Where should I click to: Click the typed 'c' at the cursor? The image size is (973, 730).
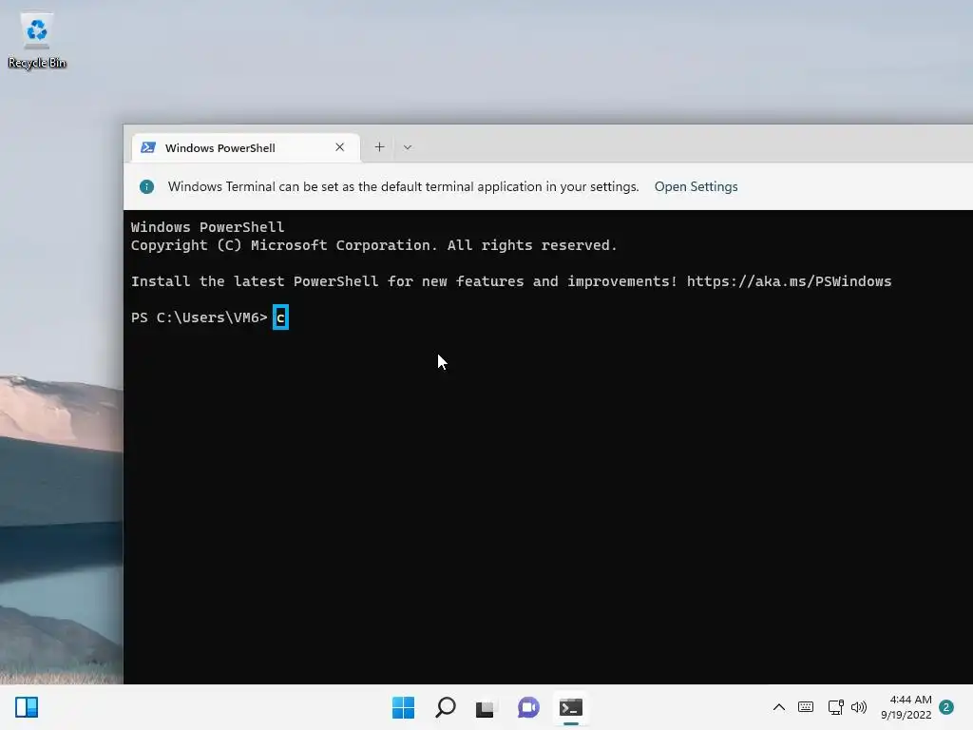click(280, 317)
